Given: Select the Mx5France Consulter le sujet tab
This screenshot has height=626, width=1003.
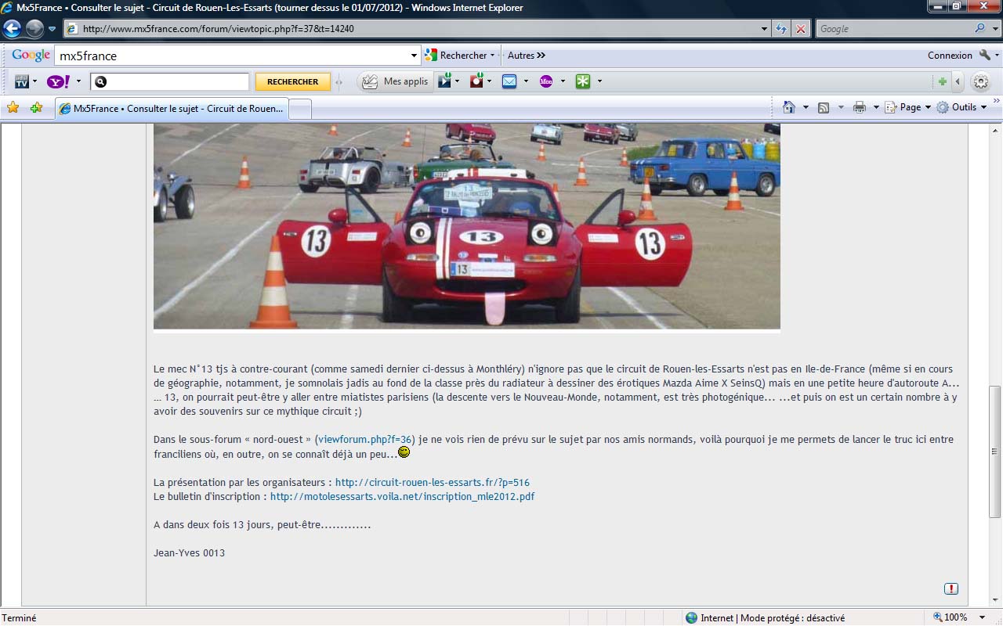Looking at the screenshot, I should [x=172, y=109].
